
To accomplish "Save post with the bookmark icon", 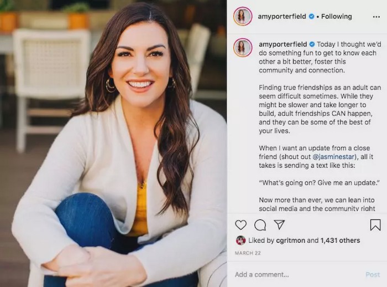I will (375, 225).
